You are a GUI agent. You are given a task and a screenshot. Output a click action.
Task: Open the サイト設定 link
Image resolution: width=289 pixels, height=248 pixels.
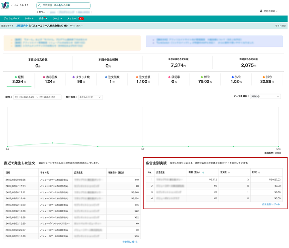coord(280,26)
